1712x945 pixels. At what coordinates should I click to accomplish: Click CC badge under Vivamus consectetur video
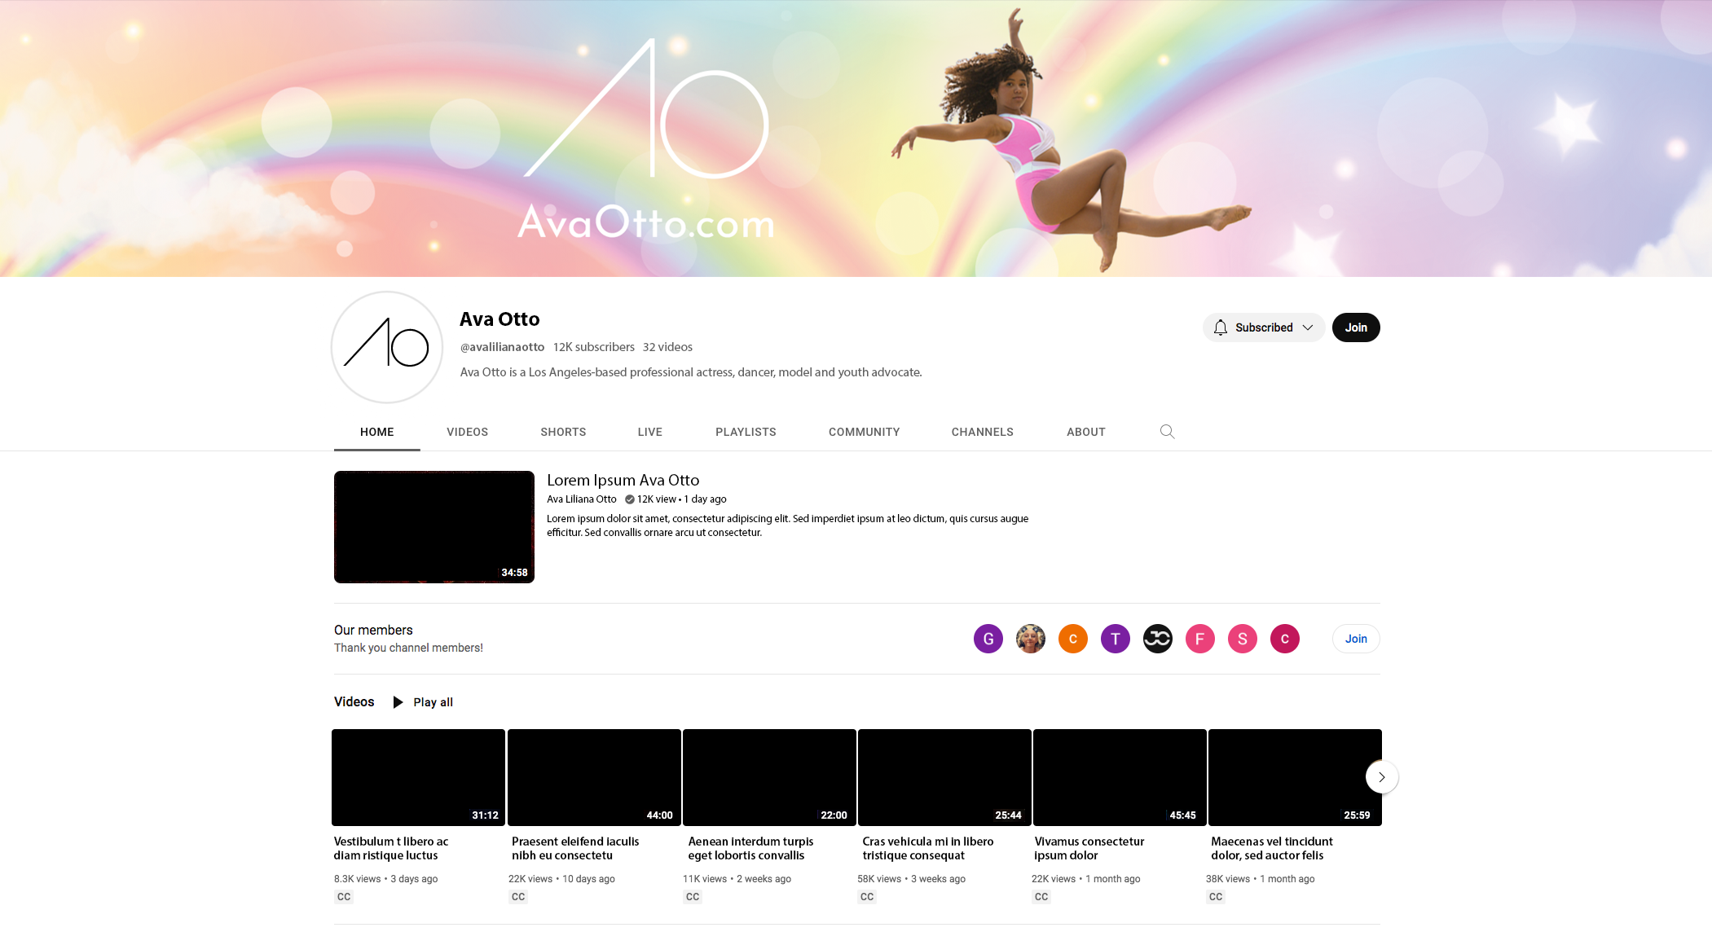(1041, 897)
